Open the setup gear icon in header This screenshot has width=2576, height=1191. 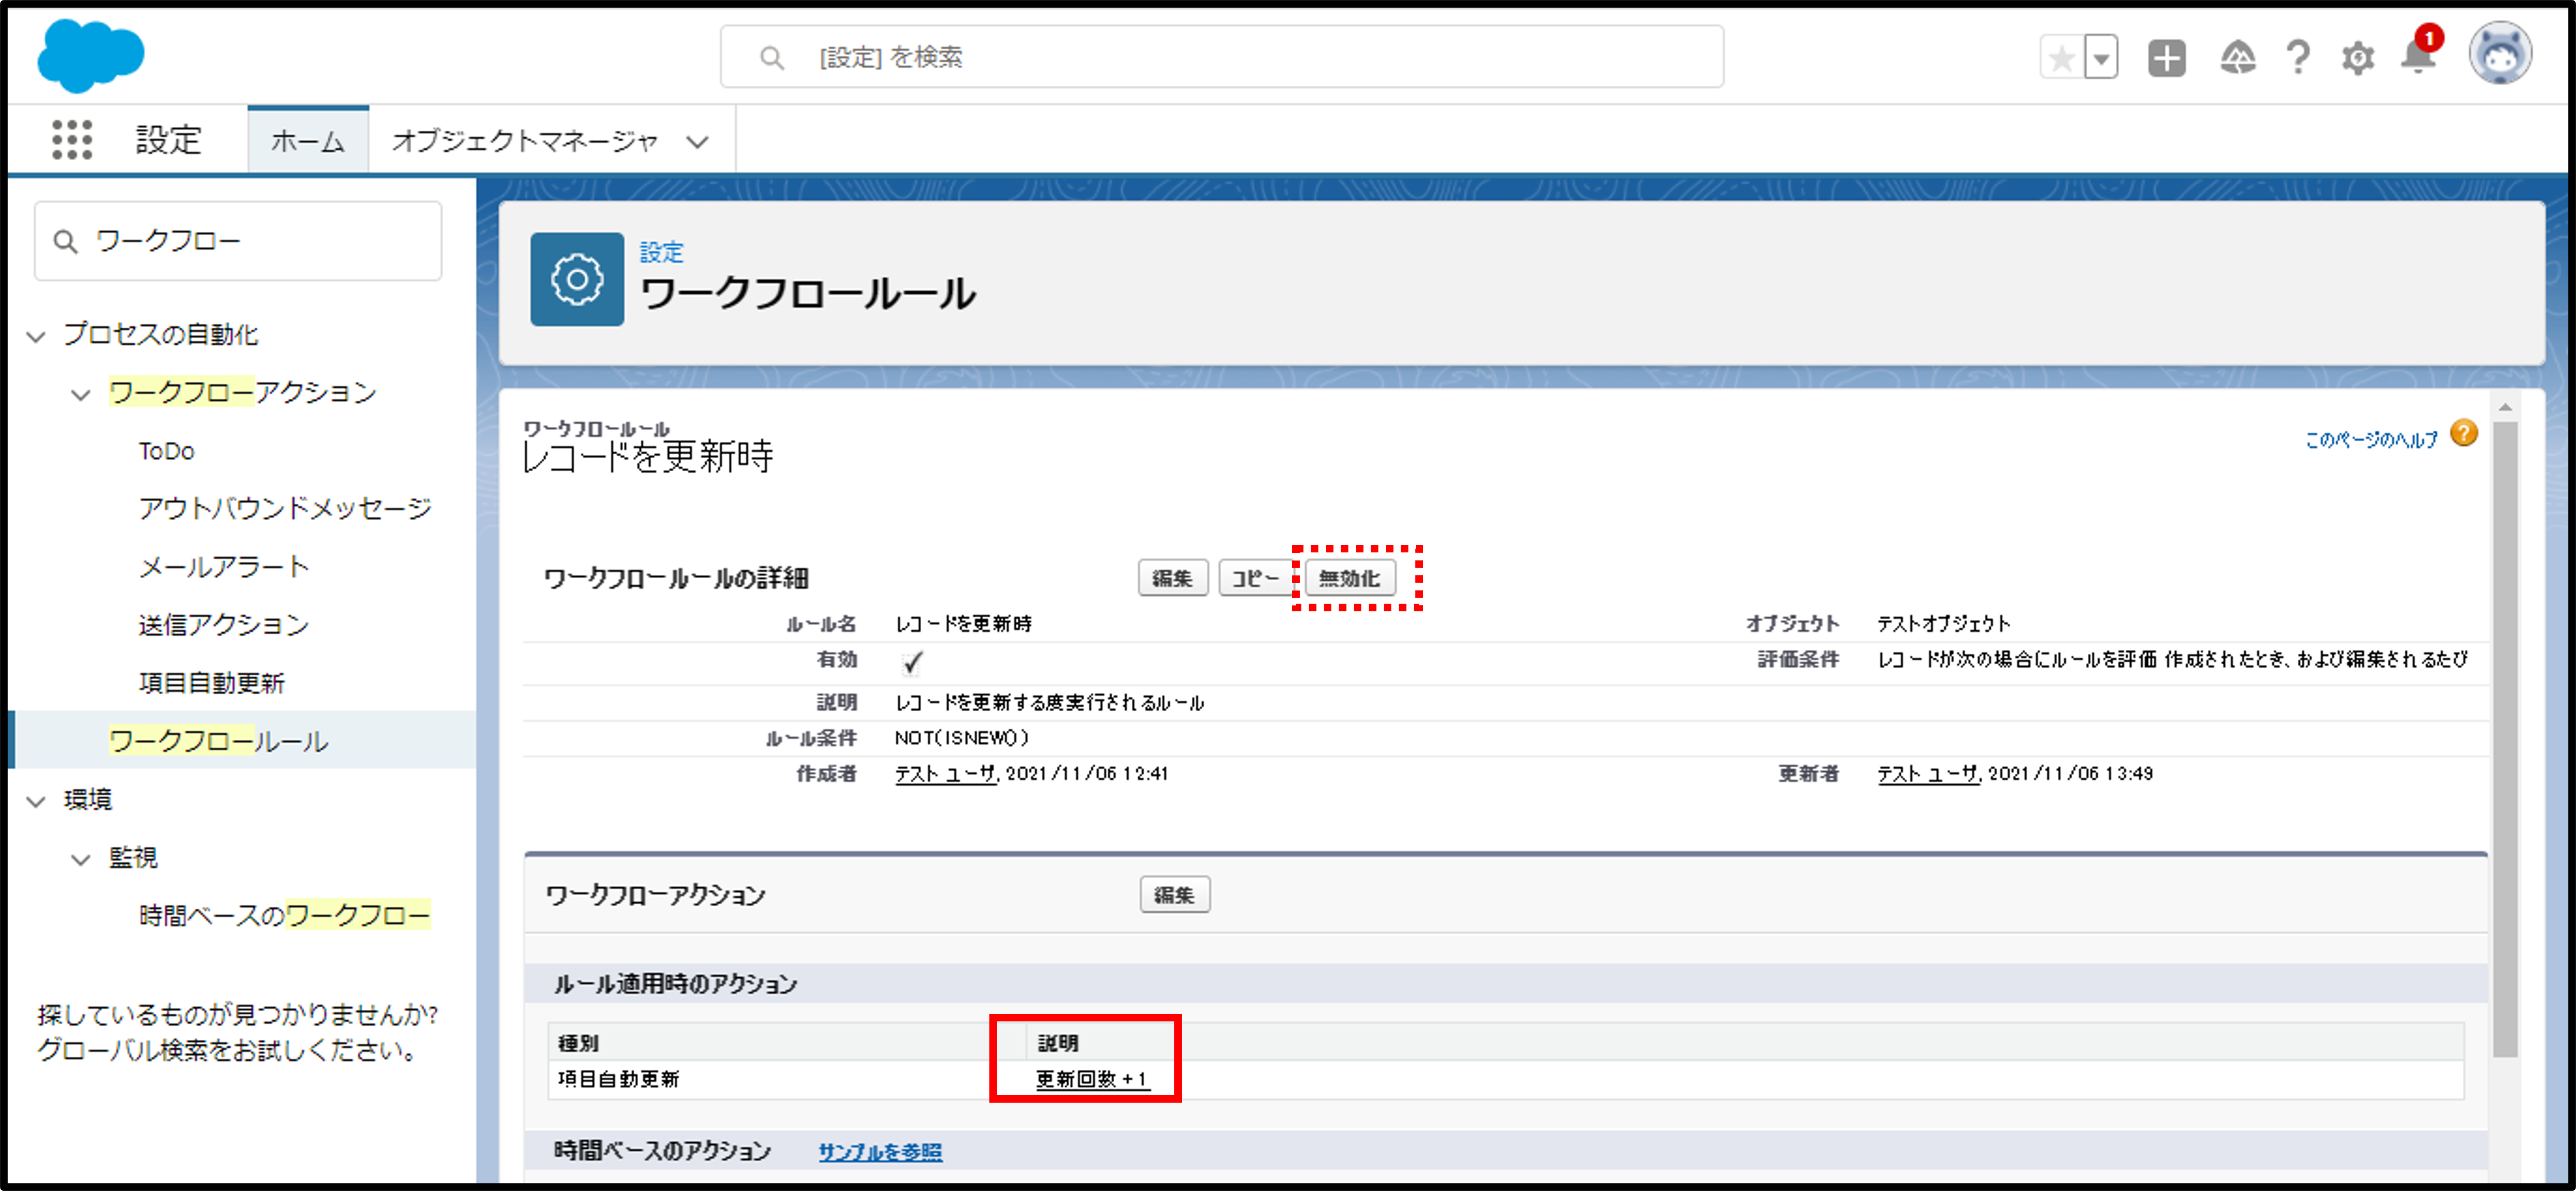point(2357,58)
